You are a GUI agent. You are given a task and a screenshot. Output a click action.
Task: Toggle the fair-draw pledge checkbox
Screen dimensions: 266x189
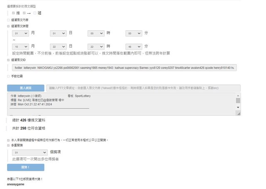[x=9, y=140]
